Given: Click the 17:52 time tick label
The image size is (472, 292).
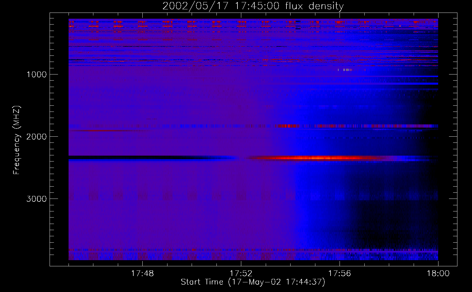Looking at the screenshot, I should (241, 274).
